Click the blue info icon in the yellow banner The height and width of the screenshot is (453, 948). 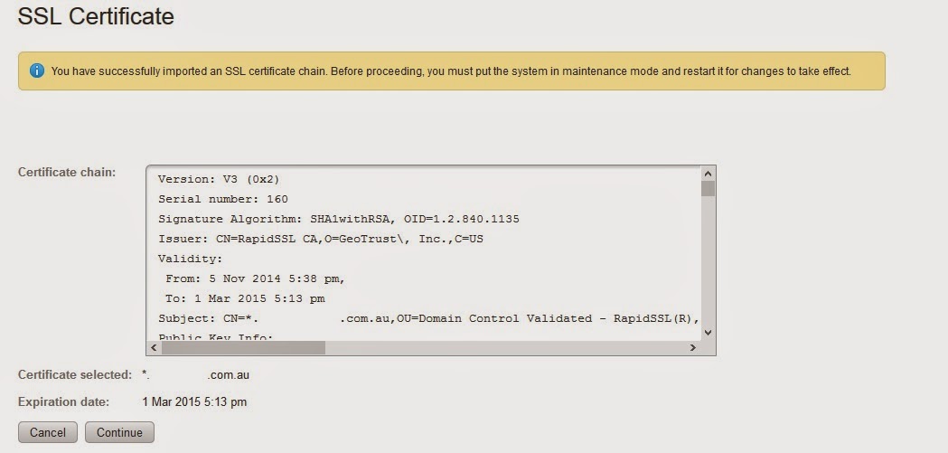tap(37, 71)
